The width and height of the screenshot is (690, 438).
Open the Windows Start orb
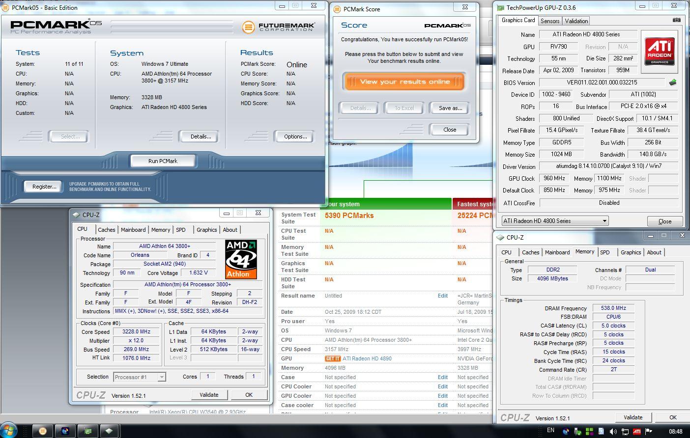click(9, 430)
